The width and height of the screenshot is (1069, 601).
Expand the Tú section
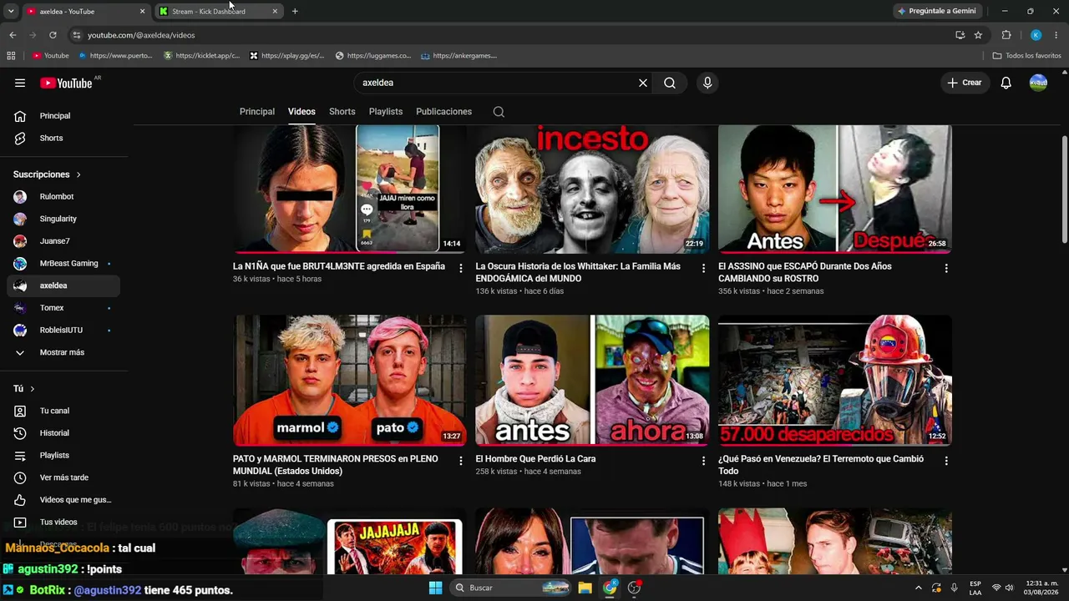pos(24,389)
